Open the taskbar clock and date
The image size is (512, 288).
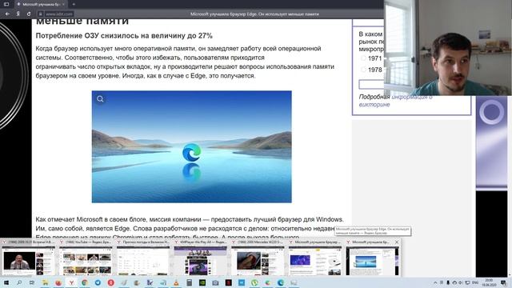pos(489,282)
